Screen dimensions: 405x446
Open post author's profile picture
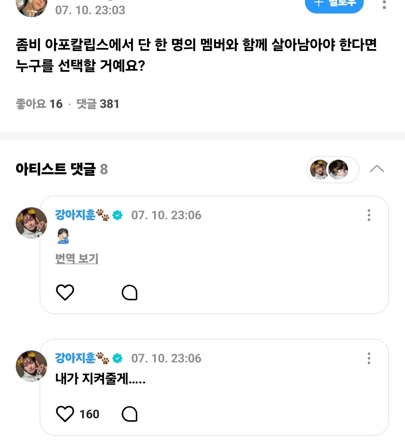tap(31, 7)
